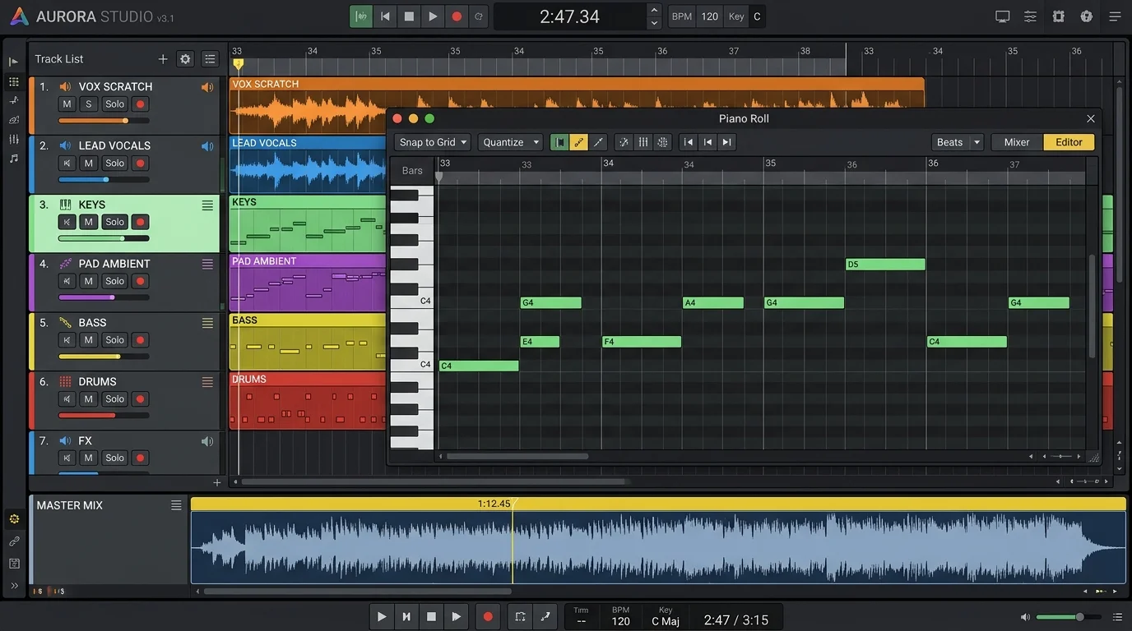Click the plugins icon in top-right toolbar

click(x=1059, y=16)
